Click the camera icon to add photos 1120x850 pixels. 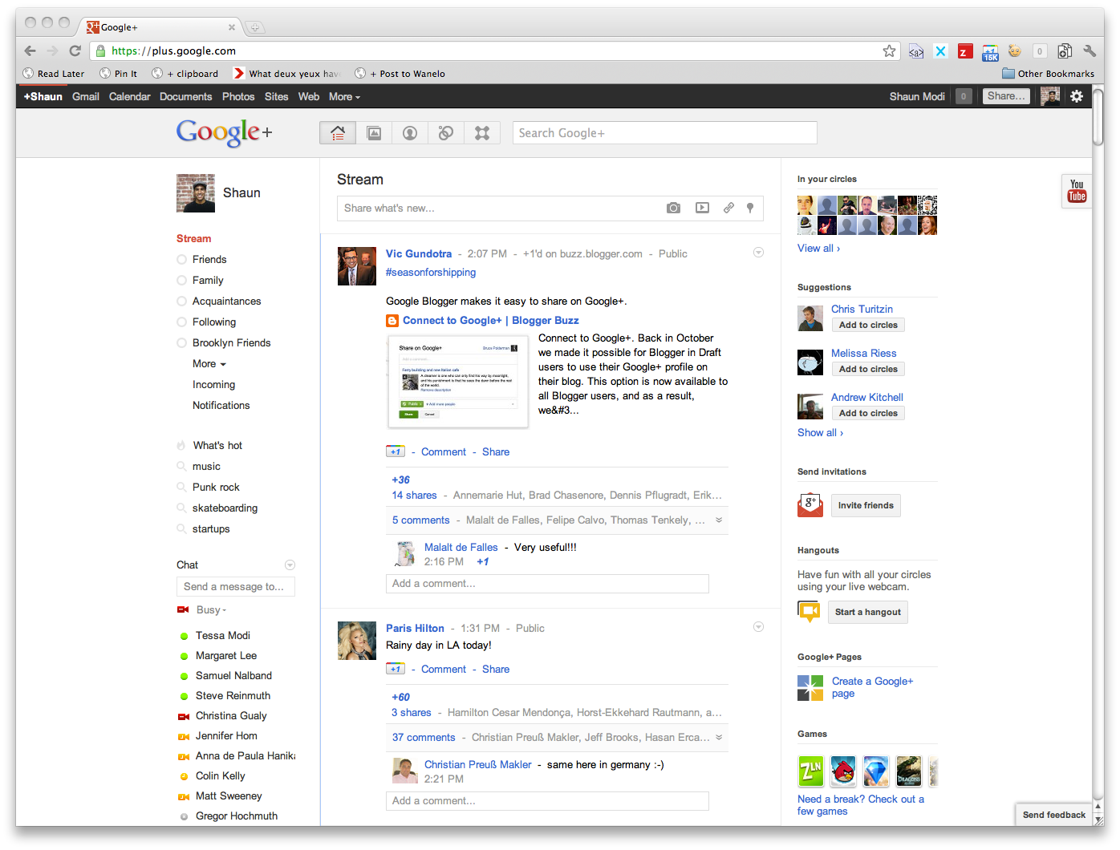click(x=673, y=208)
